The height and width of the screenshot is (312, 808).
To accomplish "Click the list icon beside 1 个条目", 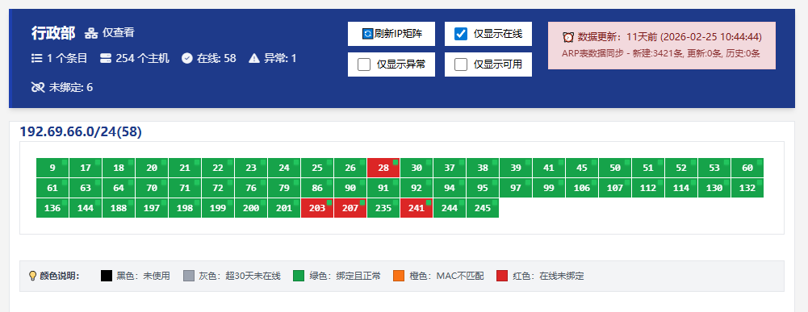I will (x=36, y=58).
